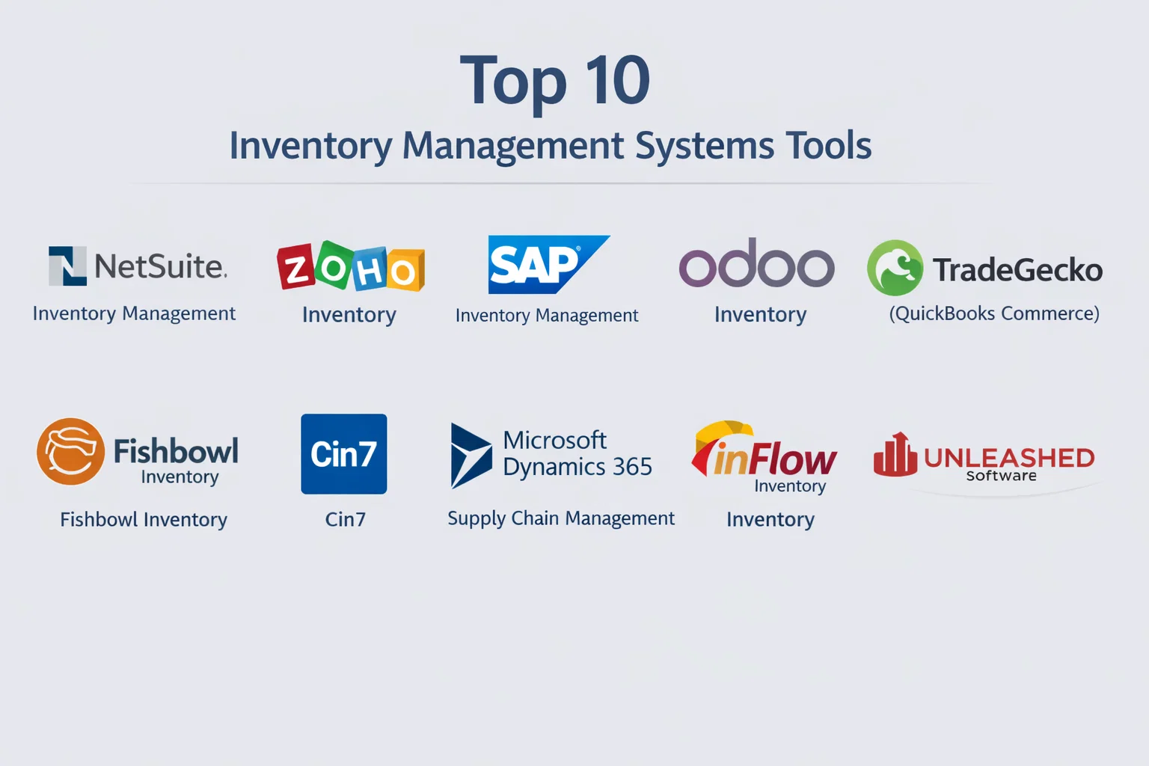Click the '(QuickBooks Commerce)' label
1149x766 pixels.
[x=994, y=313]
